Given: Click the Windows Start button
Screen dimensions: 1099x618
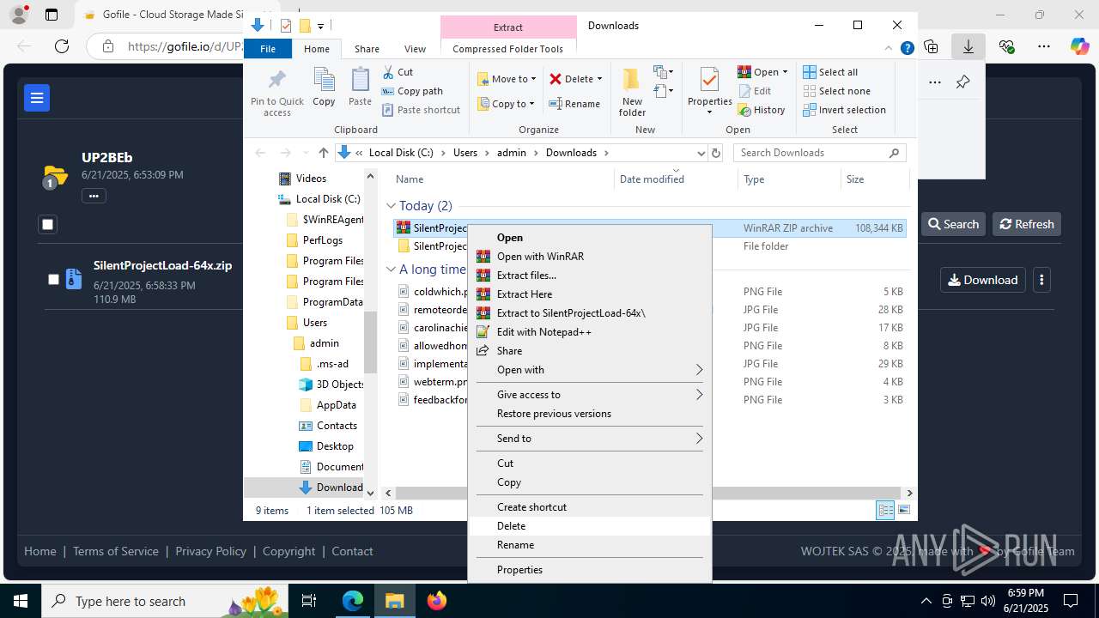Looking at the screenshot, I should click(x=20, y=601).
